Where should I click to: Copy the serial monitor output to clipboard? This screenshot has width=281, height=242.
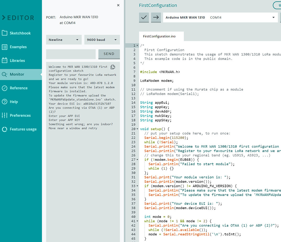(113, 67)
